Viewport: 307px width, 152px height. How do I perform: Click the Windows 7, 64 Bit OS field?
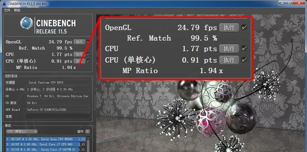[58, 96]
